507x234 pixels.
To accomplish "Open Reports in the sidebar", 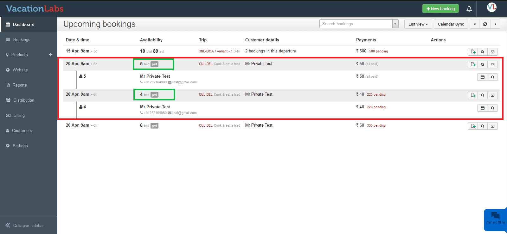I will tap(19, 85).
